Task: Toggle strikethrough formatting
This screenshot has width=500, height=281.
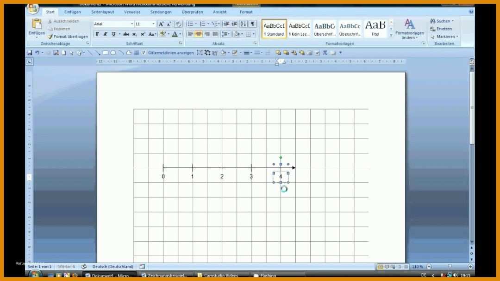Action: pos(126,34)
